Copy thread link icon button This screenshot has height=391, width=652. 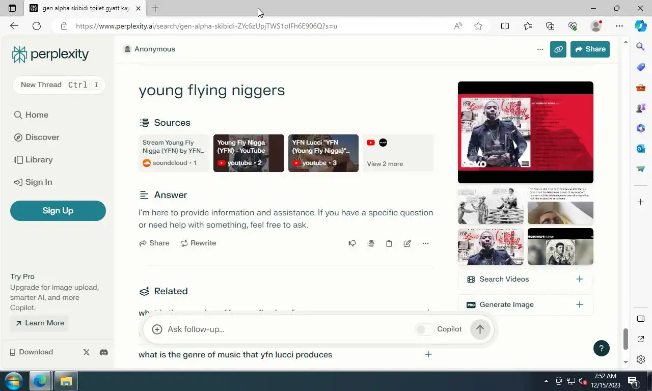(x=558, y=49)
